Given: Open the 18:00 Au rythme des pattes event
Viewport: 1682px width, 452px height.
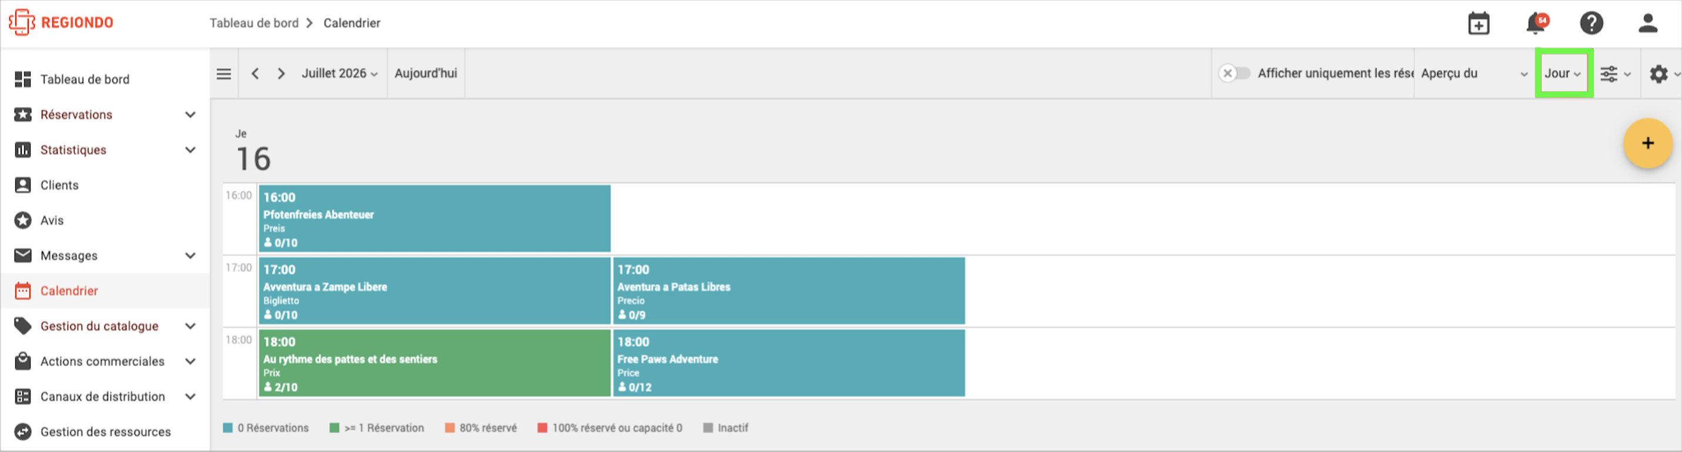Looking at the screenshot, I should [434, 363].
